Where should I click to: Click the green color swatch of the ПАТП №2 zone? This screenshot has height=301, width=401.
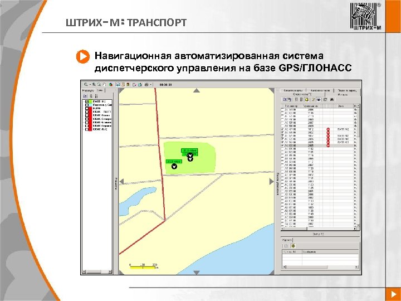point(90,101)
